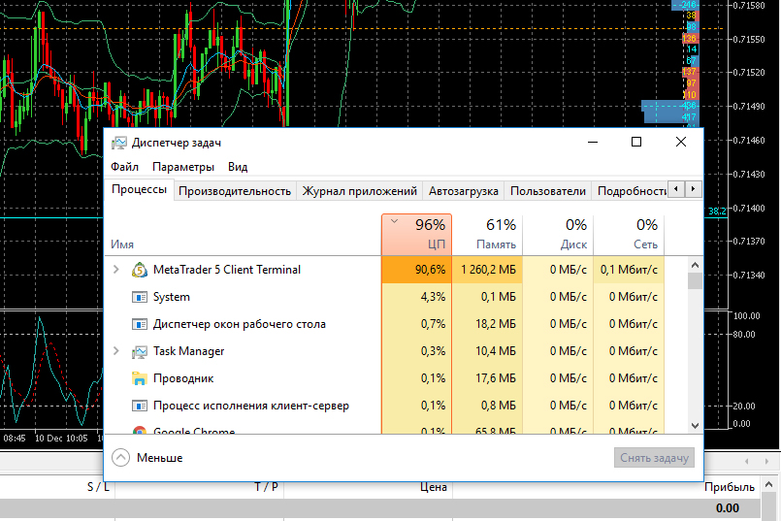Click the Task Manager title bar icon

pyautogui.click(x=119, y=143)
